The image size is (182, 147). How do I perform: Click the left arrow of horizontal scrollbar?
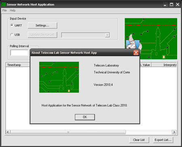click(8, 132)
